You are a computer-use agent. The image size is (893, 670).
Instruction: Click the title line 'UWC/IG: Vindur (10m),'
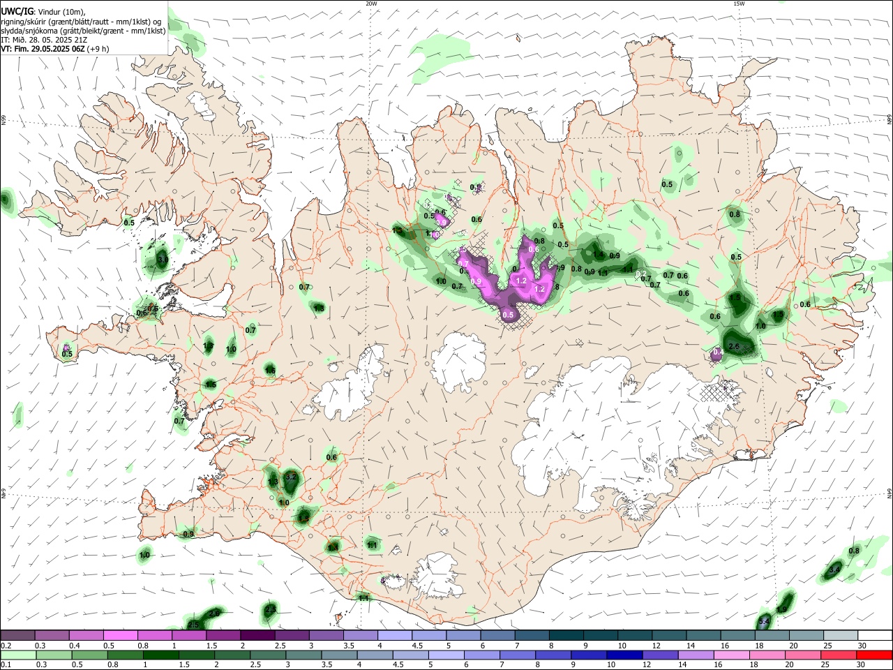pyautogui.click(x=43, y=12)
